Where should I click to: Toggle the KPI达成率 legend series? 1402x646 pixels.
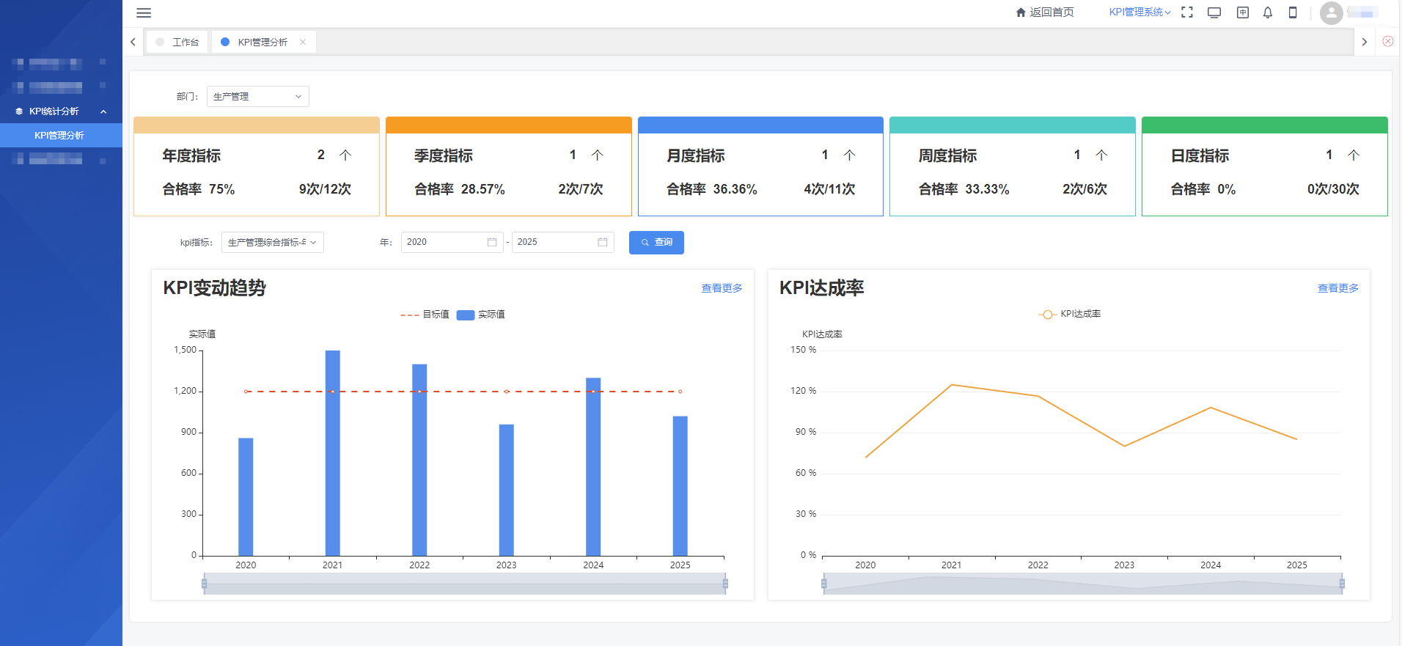click(1070, 315)
